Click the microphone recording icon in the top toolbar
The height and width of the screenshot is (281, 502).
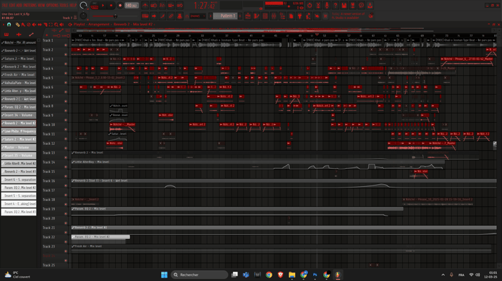pos(327,5)
